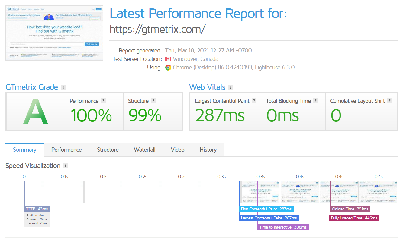Click the Canadian flag next to Vancouver
The width and height of the screenshot is (403, 243).
[169, 59]
